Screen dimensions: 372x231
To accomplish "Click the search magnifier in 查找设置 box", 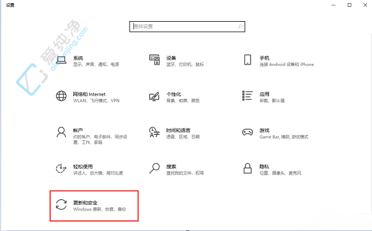I will [x=240, y=26].
